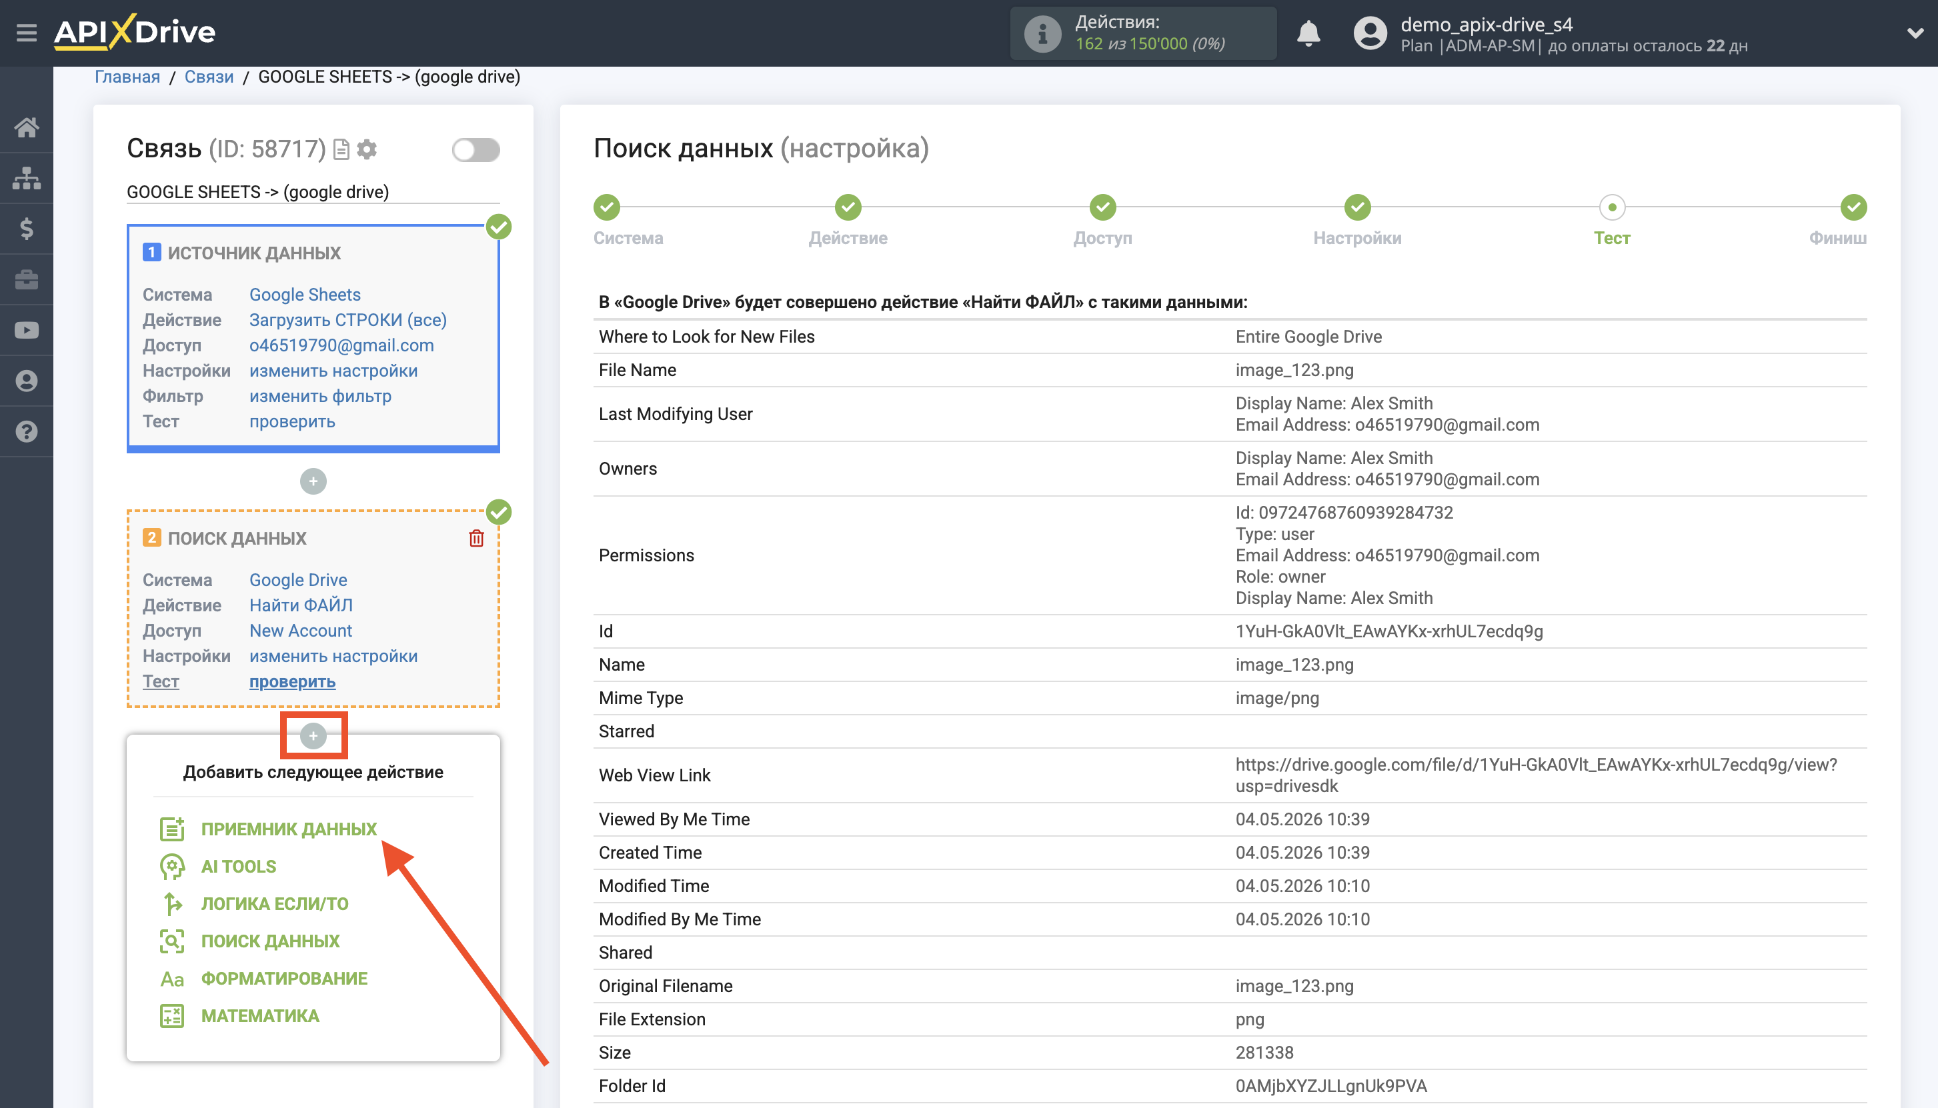Click Entire Google Drive value
The image size is (1938, 1108).
1308,337
